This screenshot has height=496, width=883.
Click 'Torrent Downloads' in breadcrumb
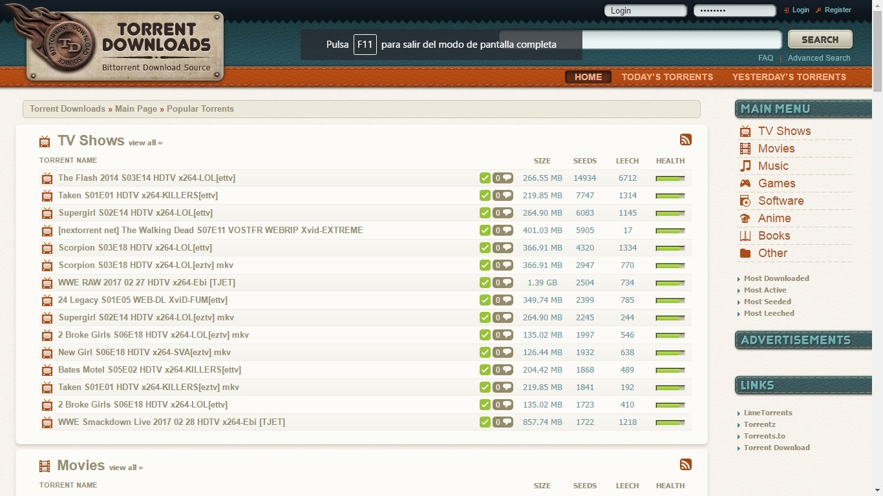67,108
